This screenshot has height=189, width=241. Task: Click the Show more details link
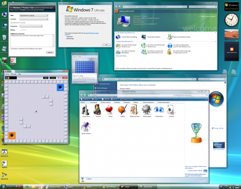pyautogui.click(x=208, y=16)
